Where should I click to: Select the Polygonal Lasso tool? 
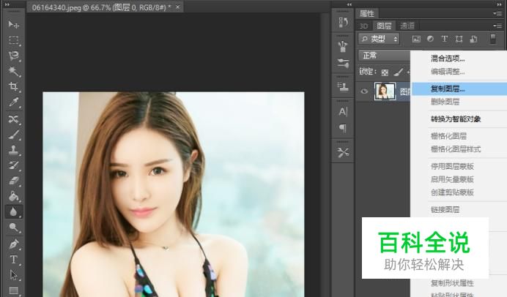click(x=13, y=56)
